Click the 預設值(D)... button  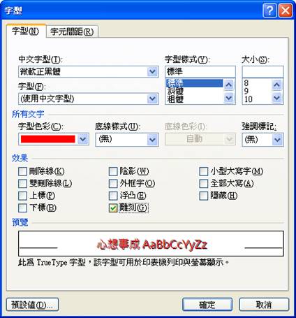click(x=32, y=305)
